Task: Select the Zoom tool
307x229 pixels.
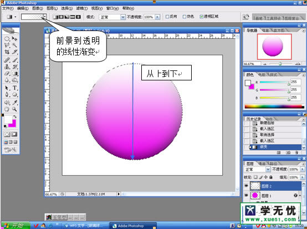Action: point(14,109)
